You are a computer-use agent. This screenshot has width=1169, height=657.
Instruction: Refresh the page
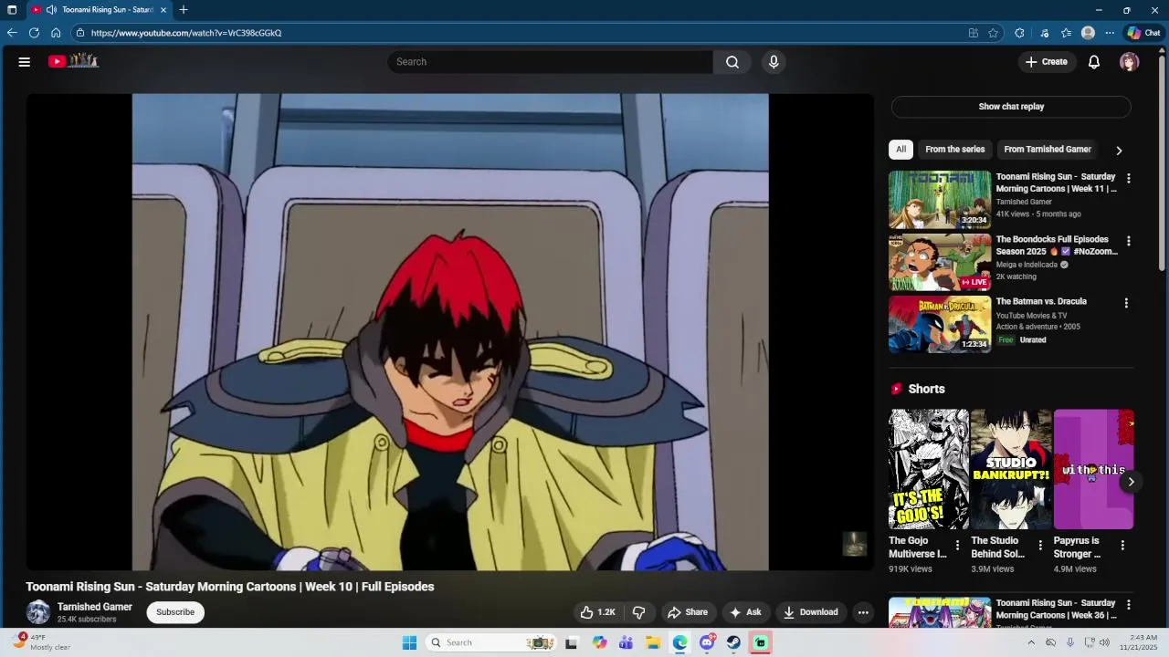click(34, 33)
